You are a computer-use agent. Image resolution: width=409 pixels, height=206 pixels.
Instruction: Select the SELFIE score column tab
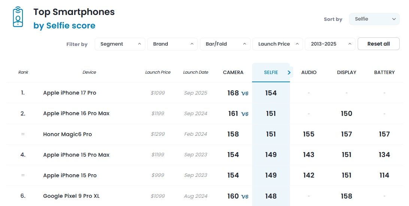[x=271, y=73]
